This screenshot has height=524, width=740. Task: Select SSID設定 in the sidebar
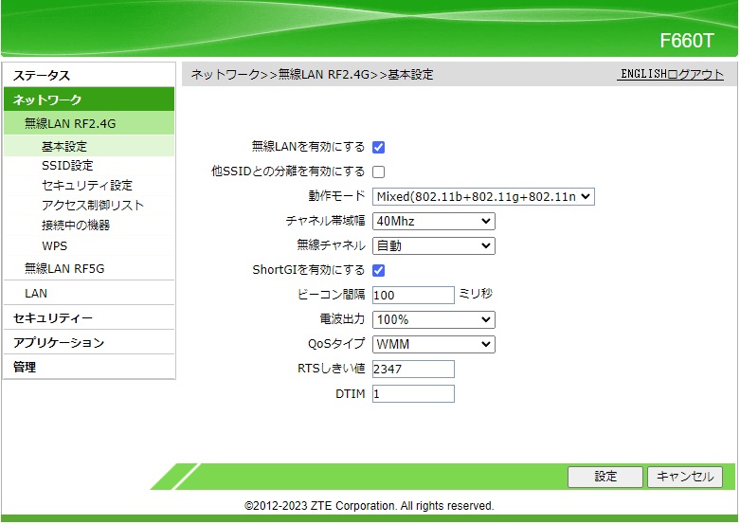[x=67, y=166]
